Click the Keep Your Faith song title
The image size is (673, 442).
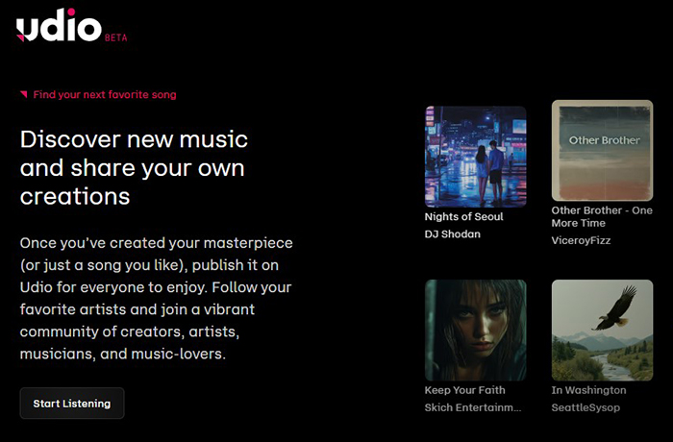click(464, 390)
